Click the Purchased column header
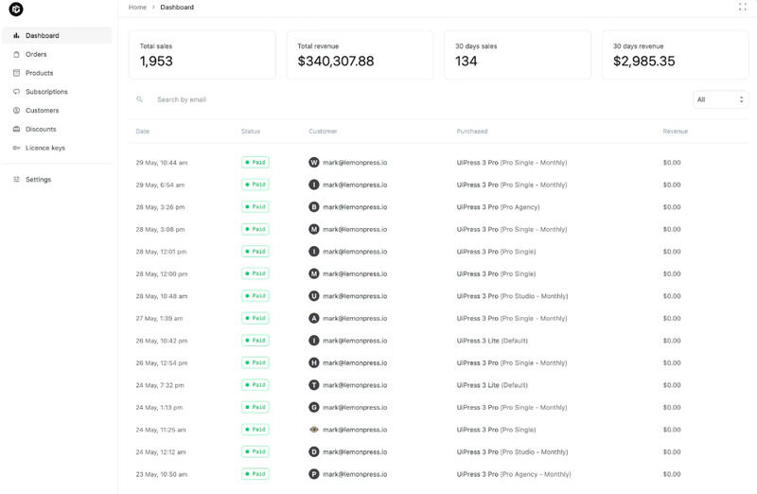This screenshot has height=494, width=757. (472, 132)
